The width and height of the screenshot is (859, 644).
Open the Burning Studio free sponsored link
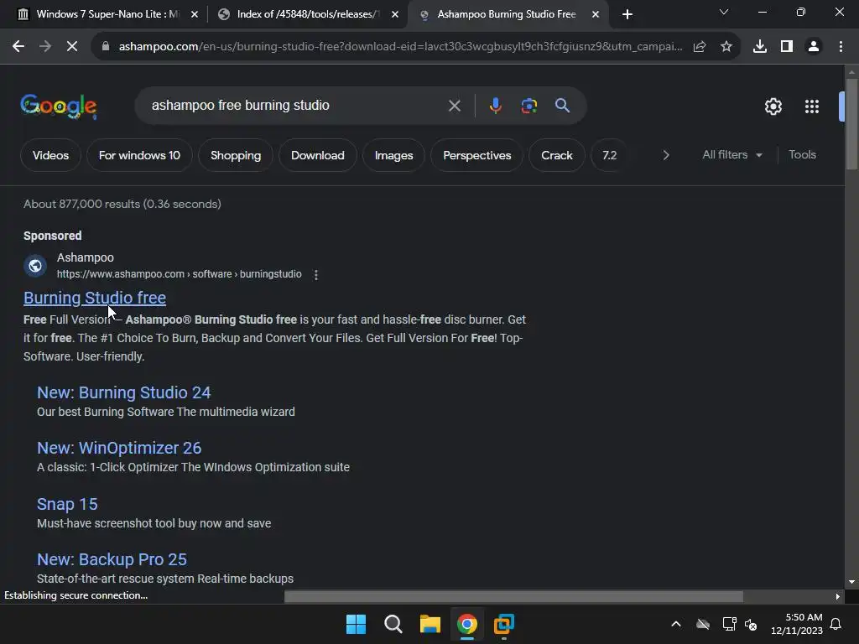95,298
